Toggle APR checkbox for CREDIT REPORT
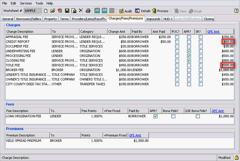This screenshot has width=240, height=161. 189,42
